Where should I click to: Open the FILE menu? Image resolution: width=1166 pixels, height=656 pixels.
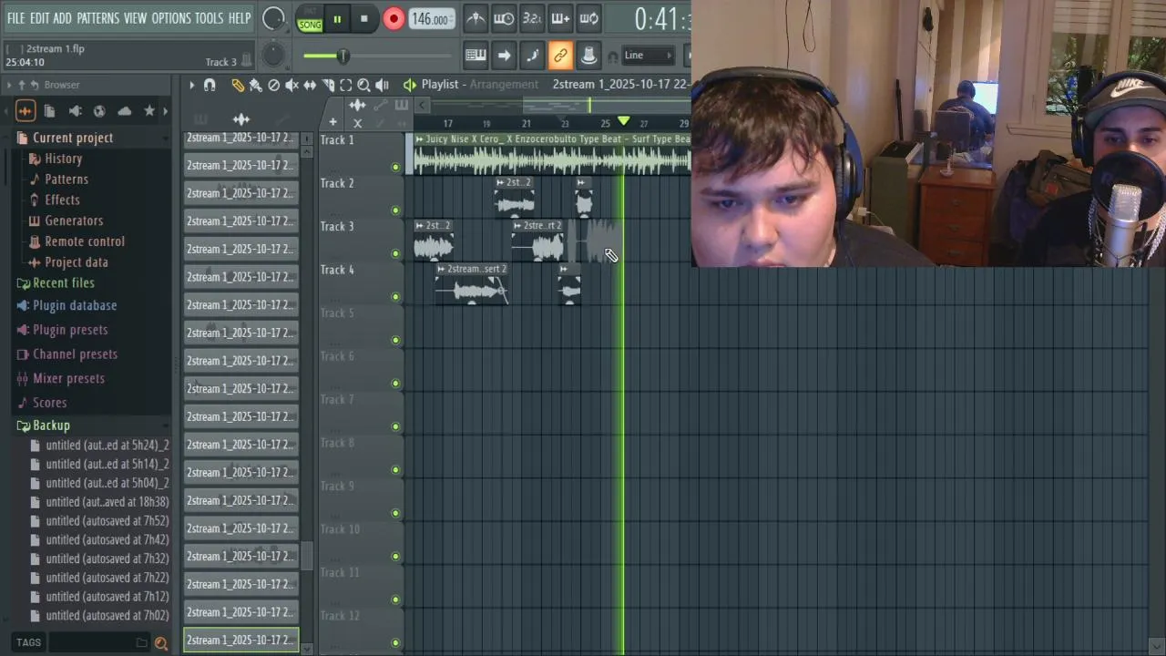tap(16, 18)
